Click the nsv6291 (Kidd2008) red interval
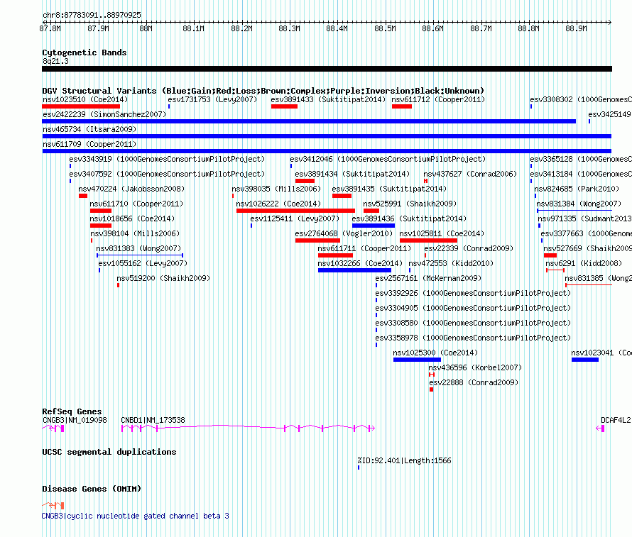This screenshot has width=632, height=537. point(555,270)
